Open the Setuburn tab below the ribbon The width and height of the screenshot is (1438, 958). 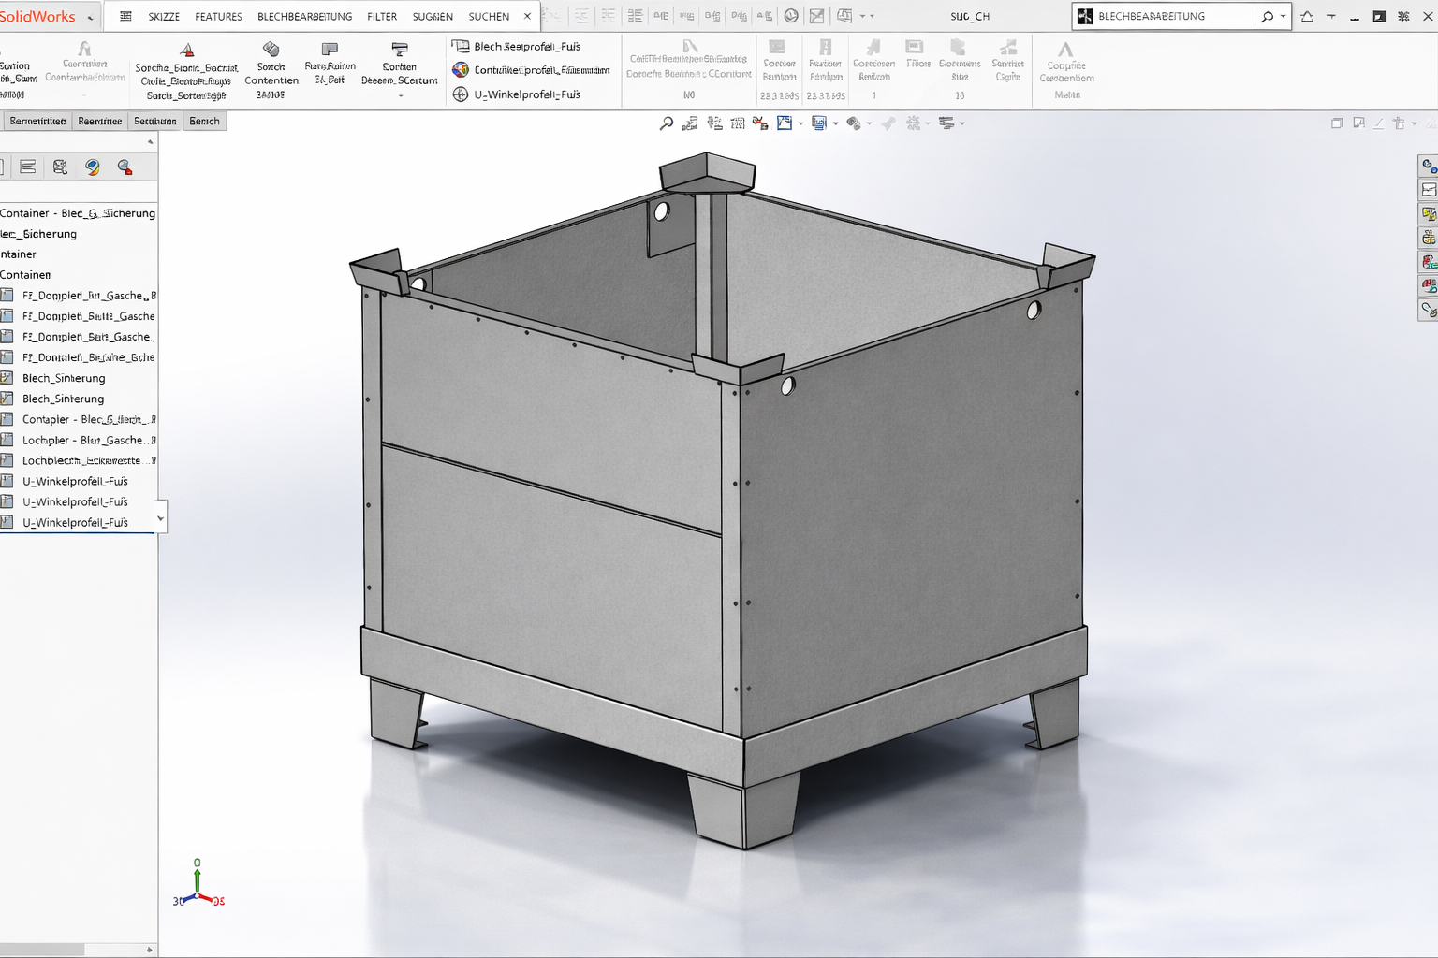154,121
